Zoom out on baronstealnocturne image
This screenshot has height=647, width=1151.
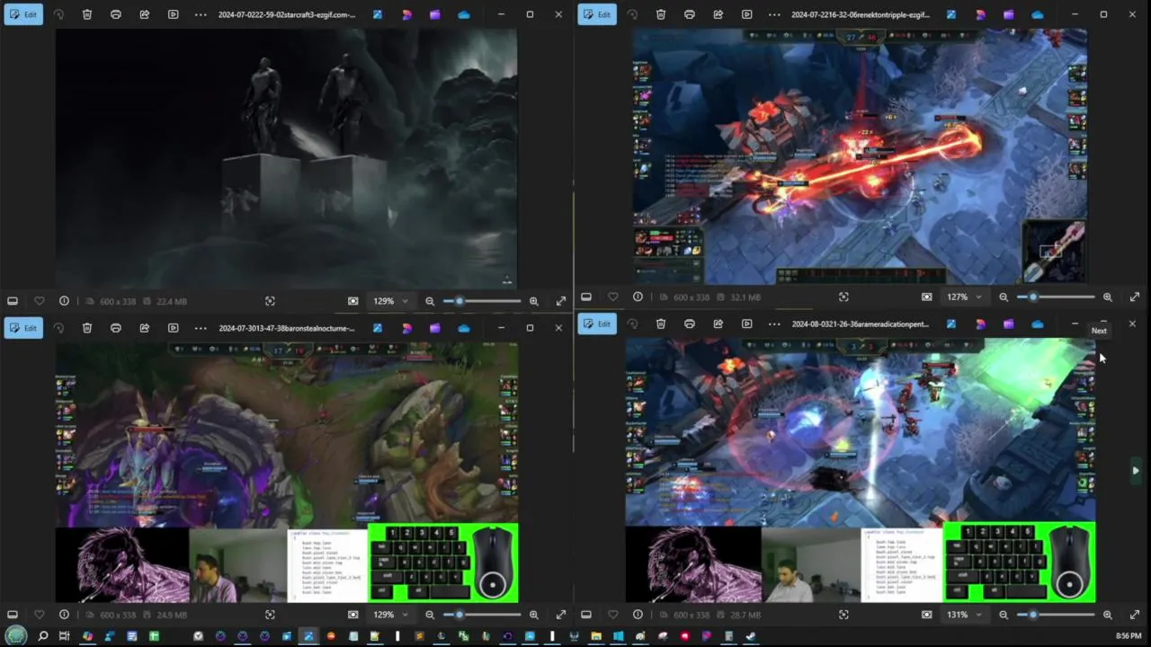(430, 615)
